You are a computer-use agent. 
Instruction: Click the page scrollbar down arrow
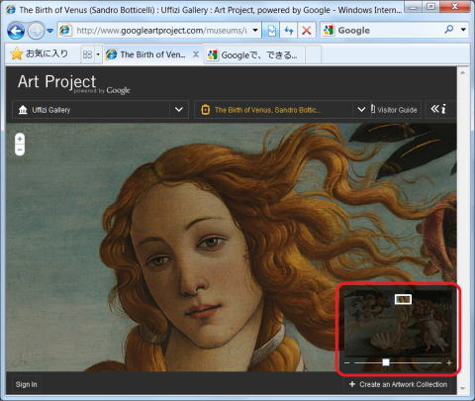(x=463, y=388)
